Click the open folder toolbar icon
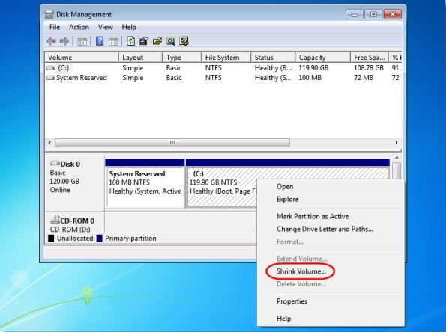 click(x=157, y=41)
